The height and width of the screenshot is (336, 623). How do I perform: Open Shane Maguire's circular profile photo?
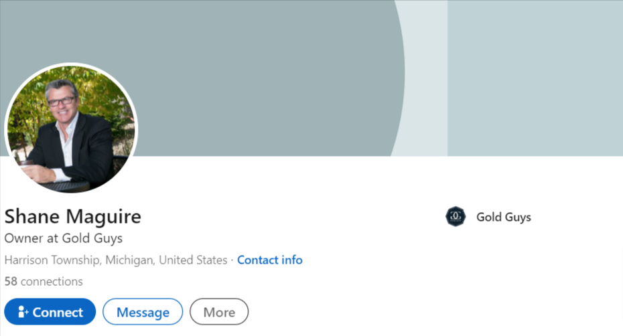(71, 129)
